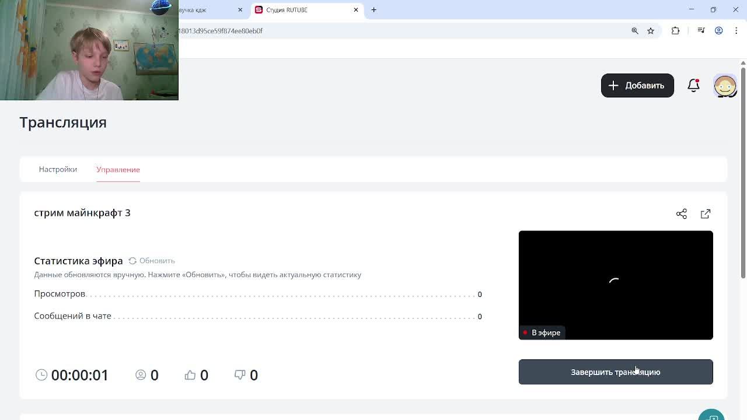Click the Просмотров statistics row
The image size is (747, 420).
point(258,294)
